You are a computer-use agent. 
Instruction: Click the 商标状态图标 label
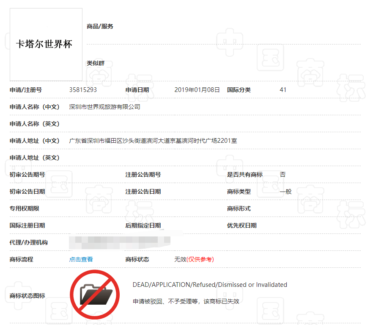27,296
